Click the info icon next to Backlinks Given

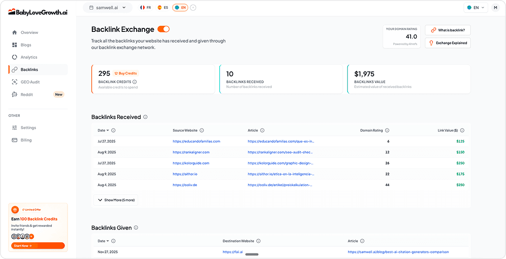[x=136, y=228]
